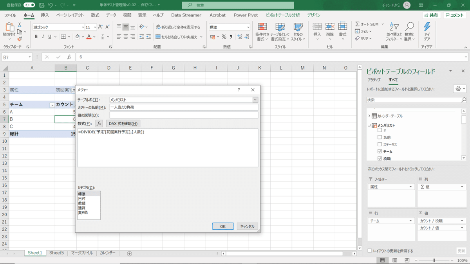
Task: Click the 値の説明 input field
Action: tap(184, 115)
